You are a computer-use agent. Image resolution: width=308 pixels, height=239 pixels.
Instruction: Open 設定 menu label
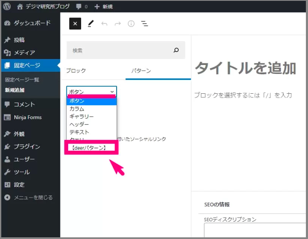[x=19, y=185]
